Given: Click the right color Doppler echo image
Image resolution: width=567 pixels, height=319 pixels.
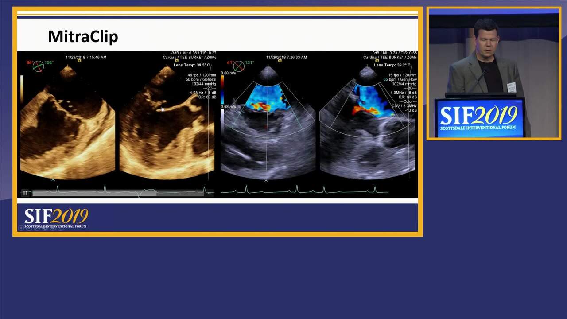Looking at the screenshot, I should coord(367,122).
